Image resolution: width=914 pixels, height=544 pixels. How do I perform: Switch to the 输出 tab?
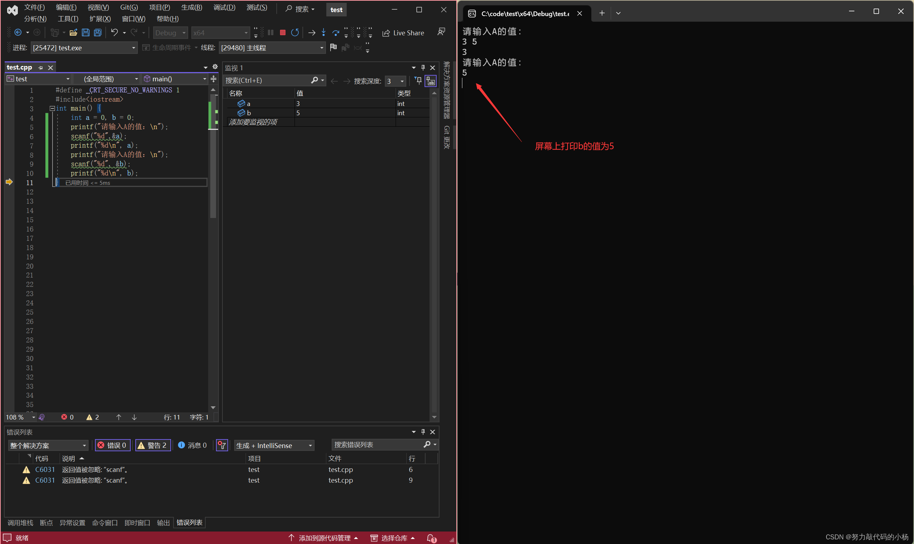pos(163,523)
